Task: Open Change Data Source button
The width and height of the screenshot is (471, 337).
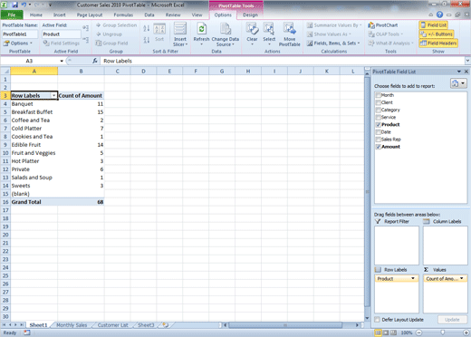Action: 226,34
